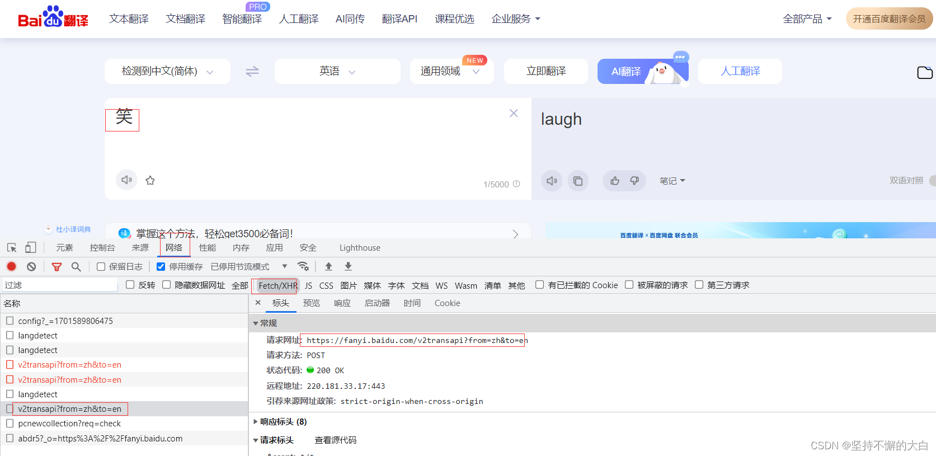Toggle 反转 filter checkbox
Screen dimensions: 936x456
[130, 285]
